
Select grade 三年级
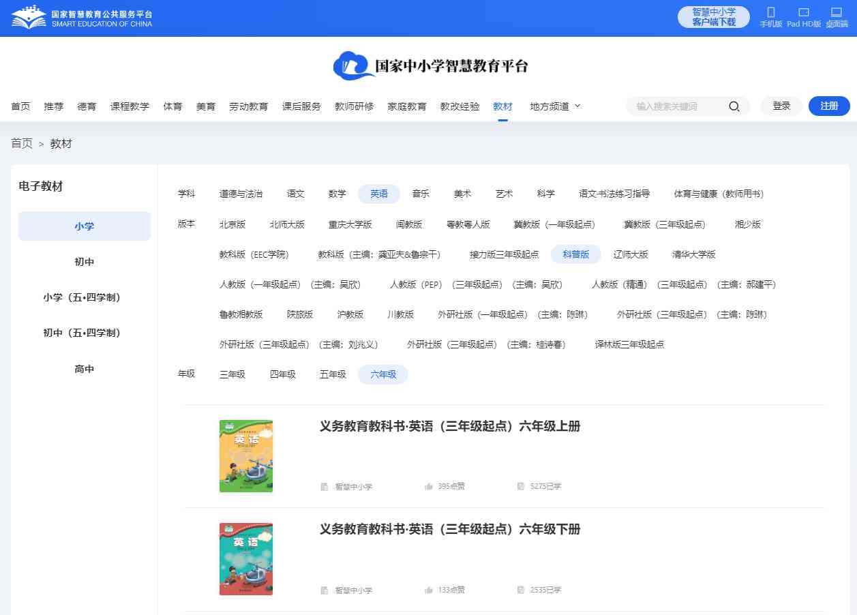[232, 374]
